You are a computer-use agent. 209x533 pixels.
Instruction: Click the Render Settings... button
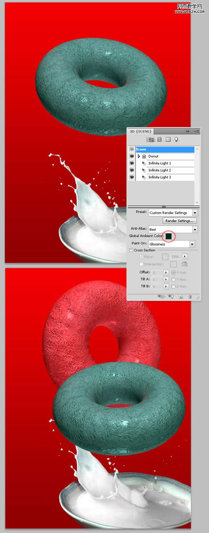point(179,221)
